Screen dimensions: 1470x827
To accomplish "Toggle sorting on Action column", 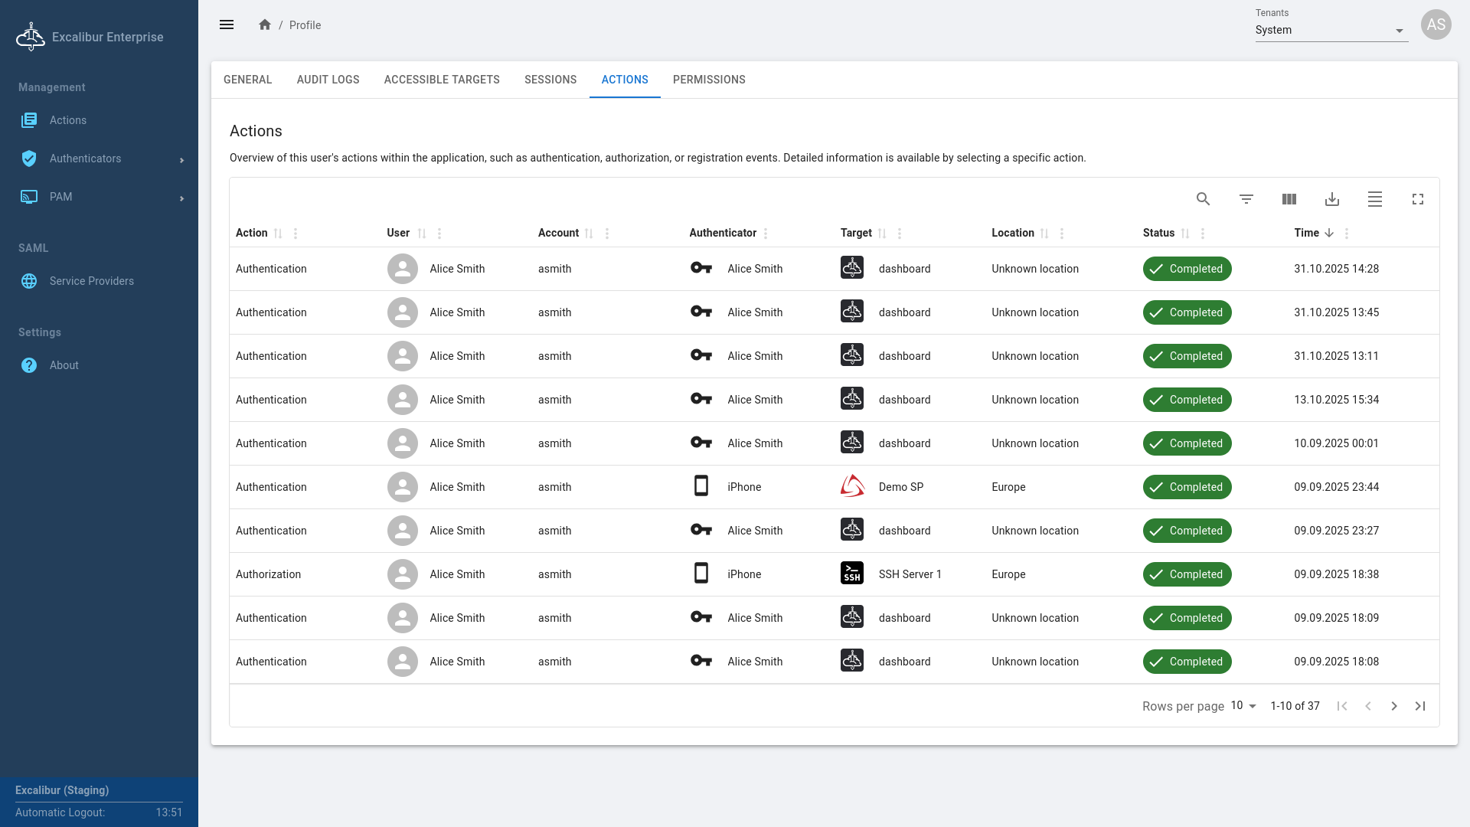I will (278, 234).
